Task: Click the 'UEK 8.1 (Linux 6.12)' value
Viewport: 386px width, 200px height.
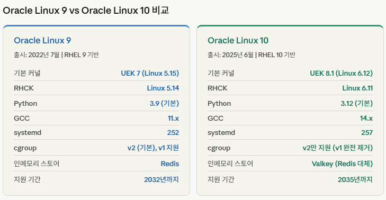Action: pyautogui.click(x=341, y=73)
